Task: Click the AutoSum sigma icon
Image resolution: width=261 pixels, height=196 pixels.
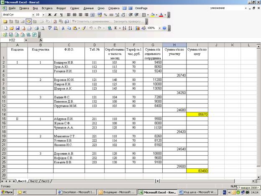Action: click(116, 28)
